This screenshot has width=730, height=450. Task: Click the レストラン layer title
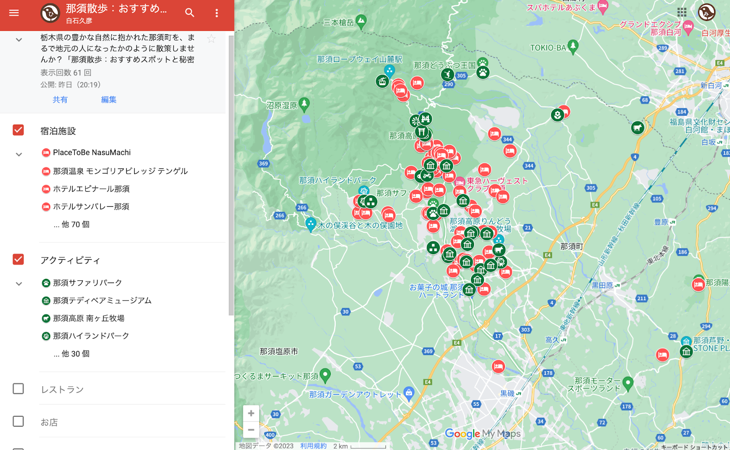(63, 389)
